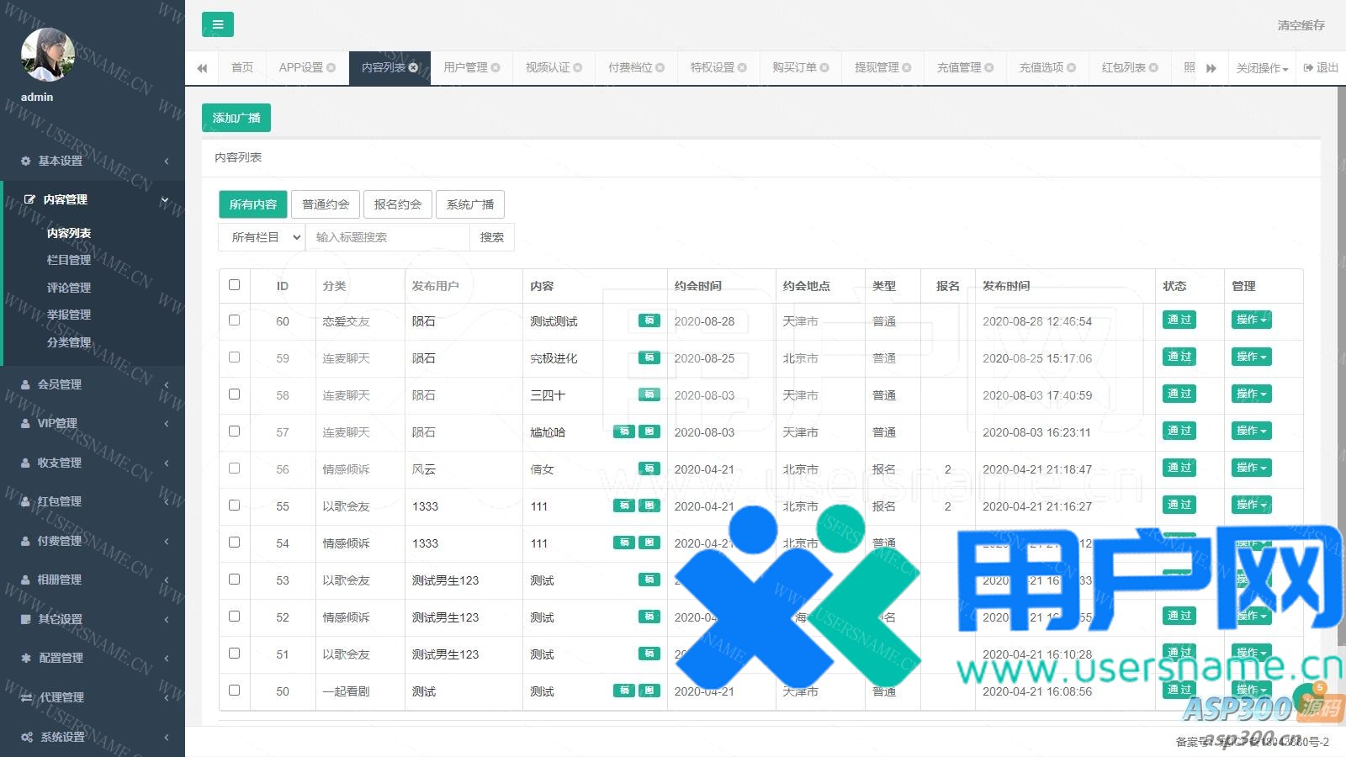
Task: Click the 图 image badge in row 57
Action: pyautogui.click(x=649, y=431)
